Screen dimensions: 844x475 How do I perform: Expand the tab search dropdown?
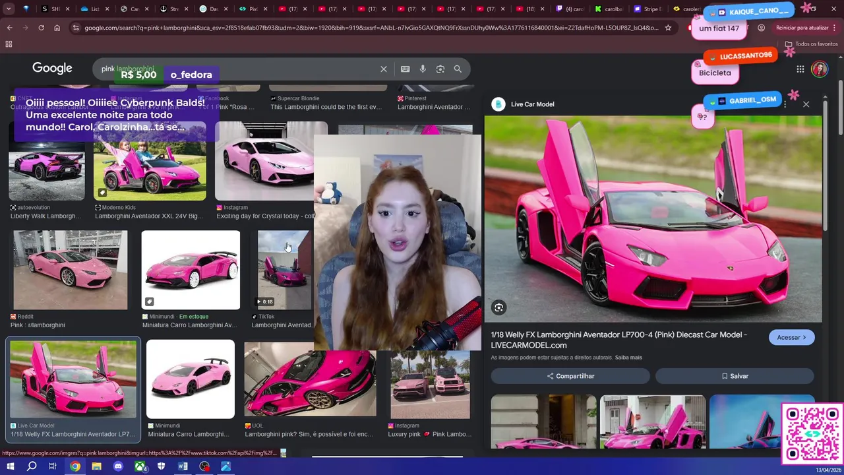pyautogui.click(x=9, y=9)
